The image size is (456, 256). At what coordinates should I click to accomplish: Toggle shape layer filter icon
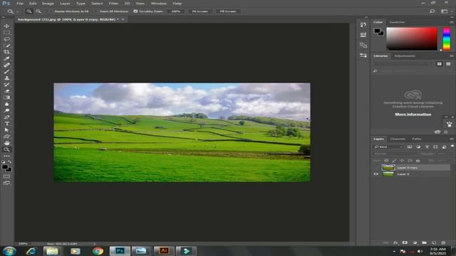tap(435, 147)
